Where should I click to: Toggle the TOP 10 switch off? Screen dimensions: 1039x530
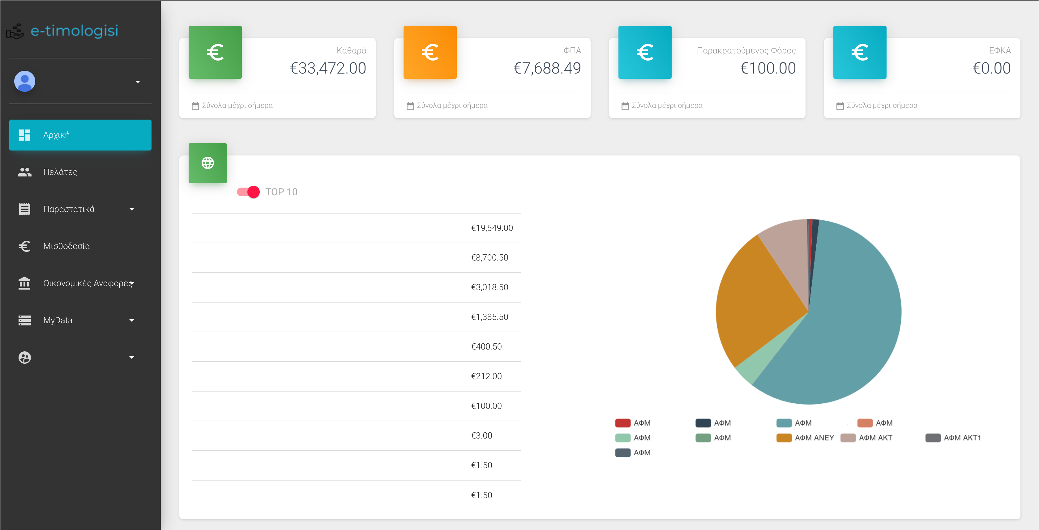coord(248,192)
